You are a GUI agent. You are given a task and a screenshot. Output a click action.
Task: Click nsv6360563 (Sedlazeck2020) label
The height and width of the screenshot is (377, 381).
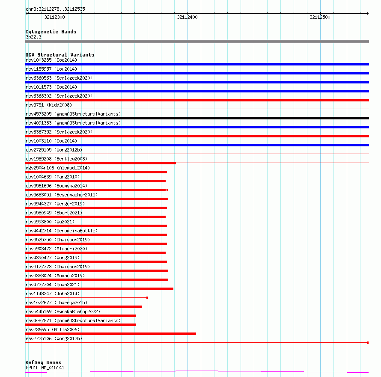[59, 78]
